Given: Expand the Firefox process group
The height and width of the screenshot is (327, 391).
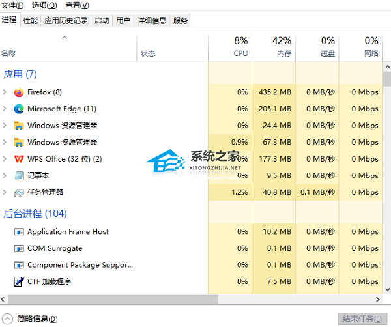Looking at the screenshot, I should pos(5,92).
